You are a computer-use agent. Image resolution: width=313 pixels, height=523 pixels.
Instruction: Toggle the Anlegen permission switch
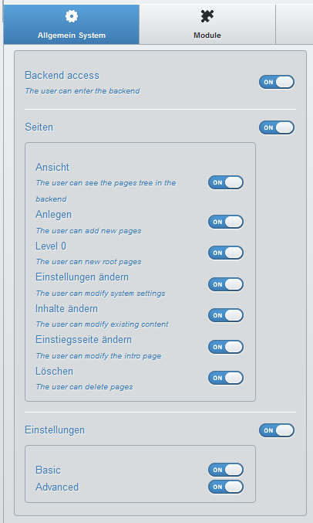click(x=226, y=222)
